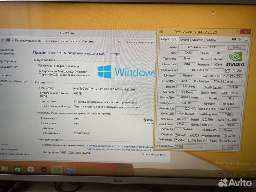Image resolution: width=256 pixels, height=192 pixels.
Task: Open File Explorer from the taskbar
Action: pyautogui.click(x=4, y=170)
